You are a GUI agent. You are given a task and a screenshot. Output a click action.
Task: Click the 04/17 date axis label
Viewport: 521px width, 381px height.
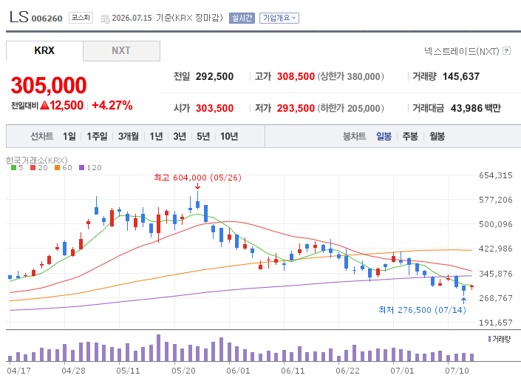[18, 371]
